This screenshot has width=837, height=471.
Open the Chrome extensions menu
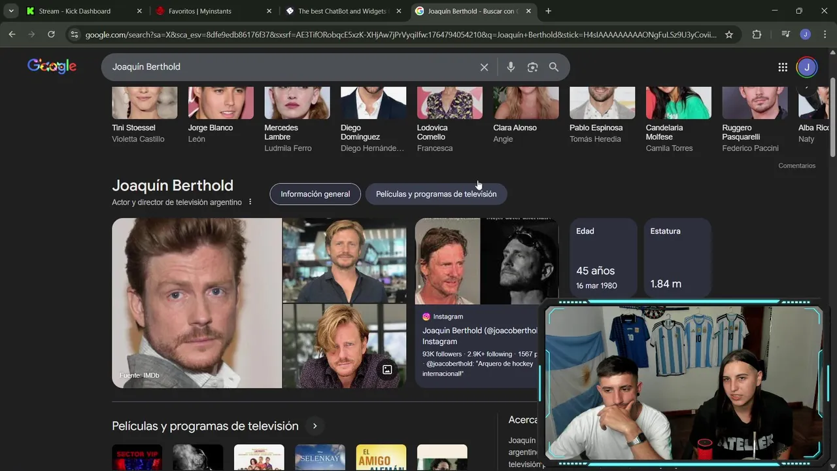tap(757, 35)
